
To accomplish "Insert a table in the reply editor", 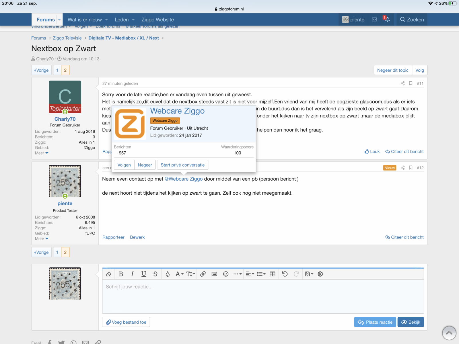I will [x=273, y=274].
